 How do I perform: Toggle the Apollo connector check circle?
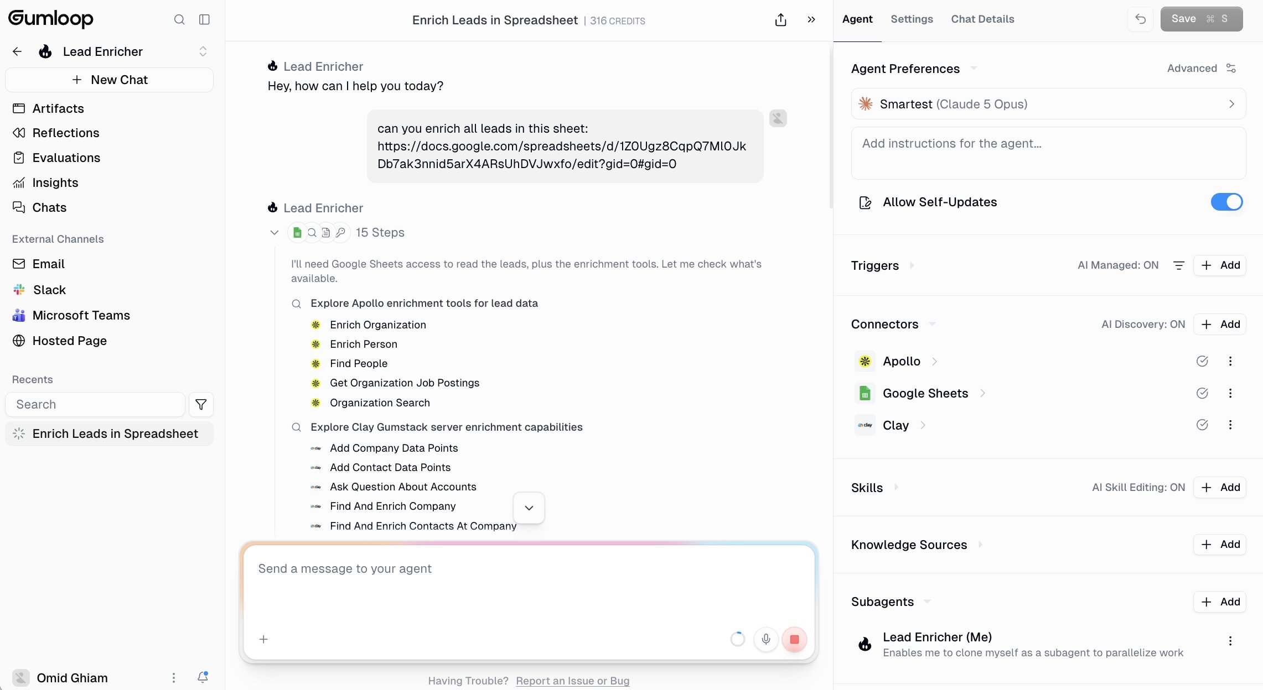coord(1202,361)
